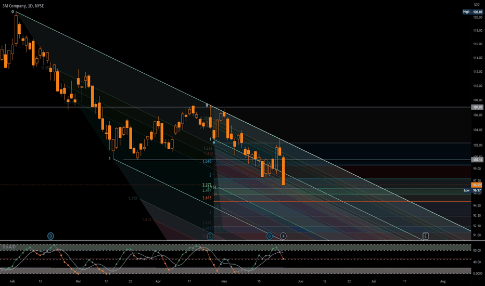The height and width of the screenshot is (286, 485).
Task: Click the earnings E marker in late April
Action: (x=210, y=236)
